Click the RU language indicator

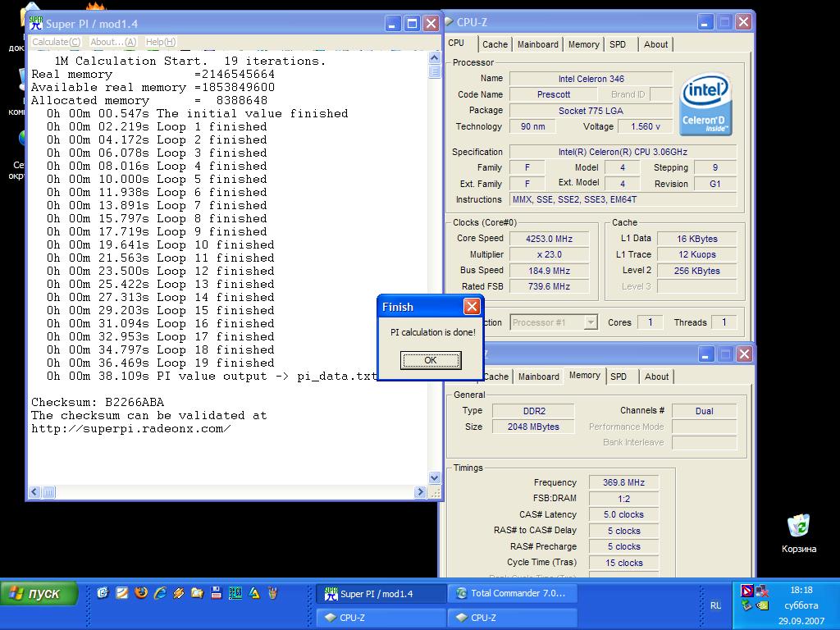(715, 605)
